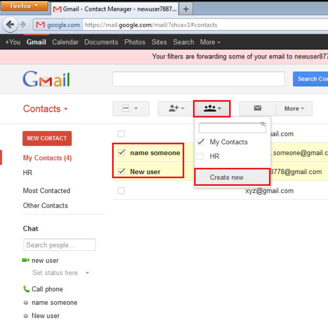Screen dimensions: 328x328
Task: Toggle the My Contacts group checkbox
Action: [x=201, y=142]
